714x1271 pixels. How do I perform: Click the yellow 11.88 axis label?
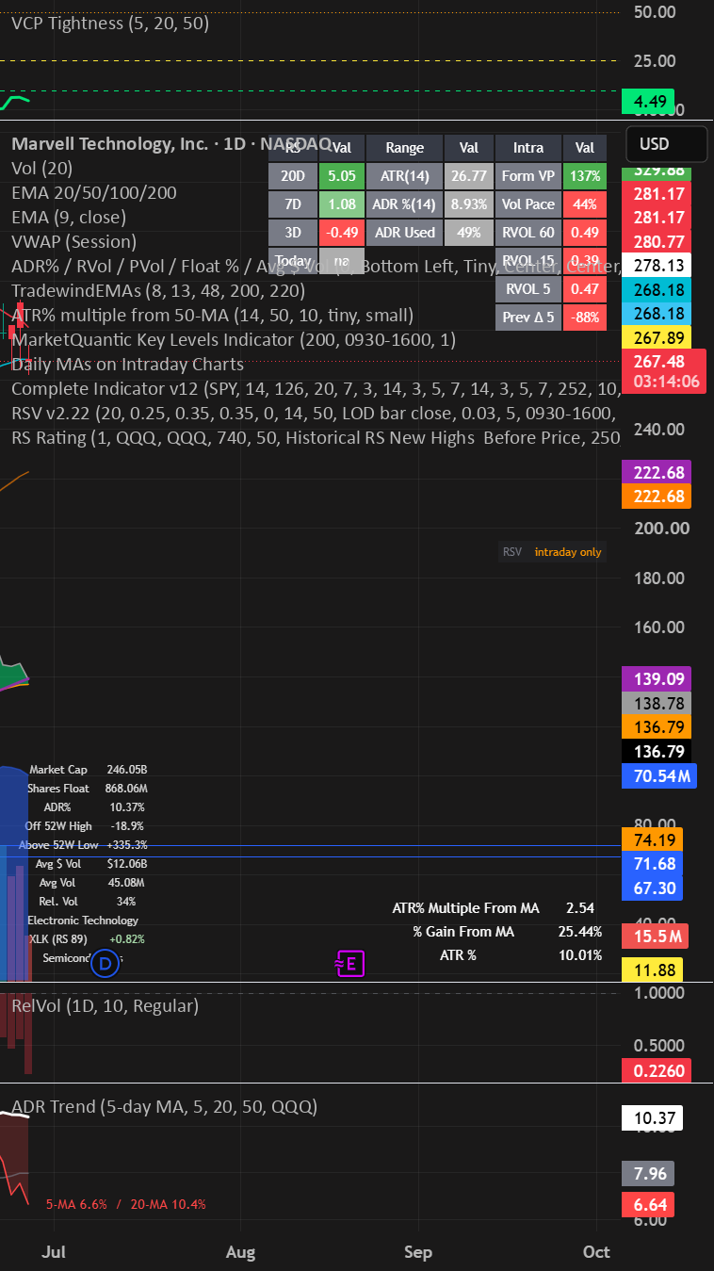[653, 970]
